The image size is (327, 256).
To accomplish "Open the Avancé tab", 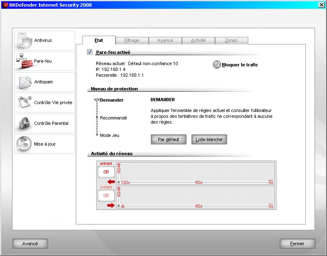I will [x=165, y=41].
